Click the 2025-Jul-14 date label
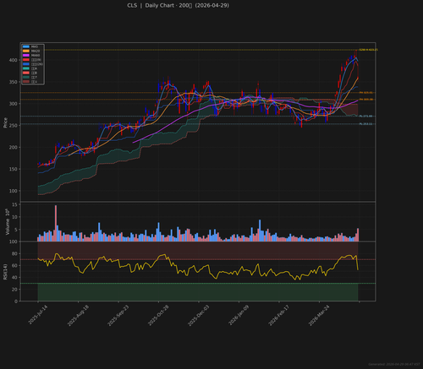 38,314
